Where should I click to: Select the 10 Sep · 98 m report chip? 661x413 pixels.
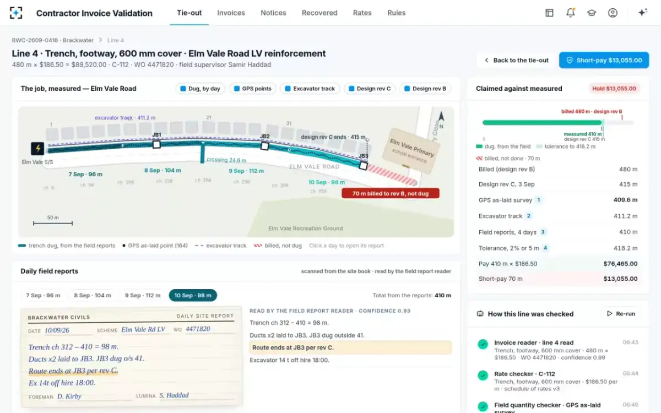tap(193, 295)
